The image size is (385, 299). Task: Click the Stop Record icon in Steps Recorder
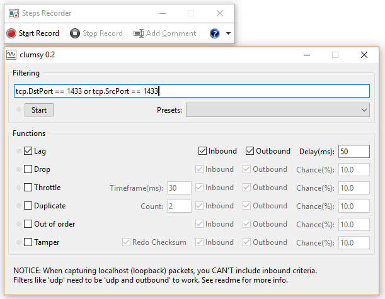click(x=75, y=33)
